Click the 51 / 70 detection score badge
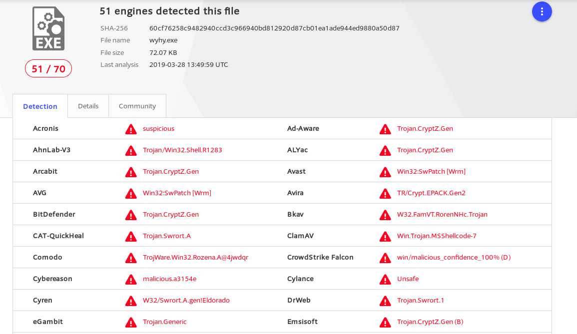Image resolution: width=577 pixels, height=334 pixels. click(48, 69)
